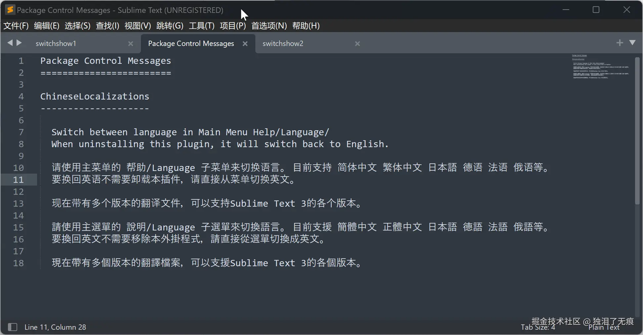Maximize the Sublime Text window

(596, 10)
